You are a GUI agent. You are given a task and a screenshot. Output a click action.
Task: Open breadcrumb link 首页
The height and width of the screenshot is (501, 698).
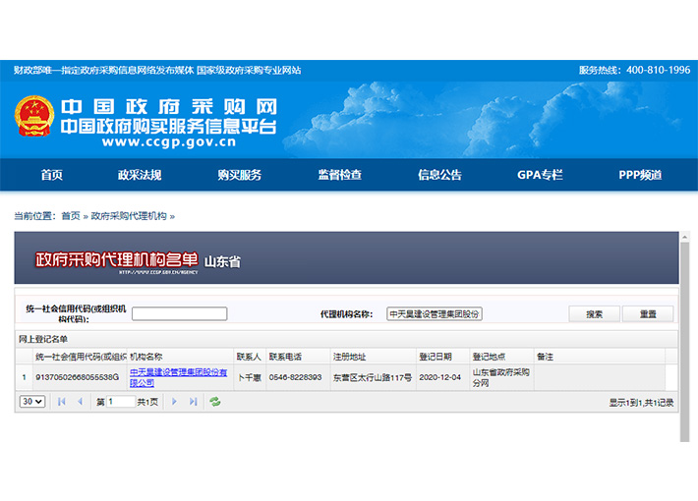pyautogui.click(x=71, y=216)
